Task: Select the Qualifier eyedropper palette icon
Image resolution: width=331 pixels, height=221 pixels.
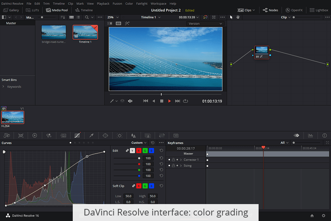Action: pos(91,136)
